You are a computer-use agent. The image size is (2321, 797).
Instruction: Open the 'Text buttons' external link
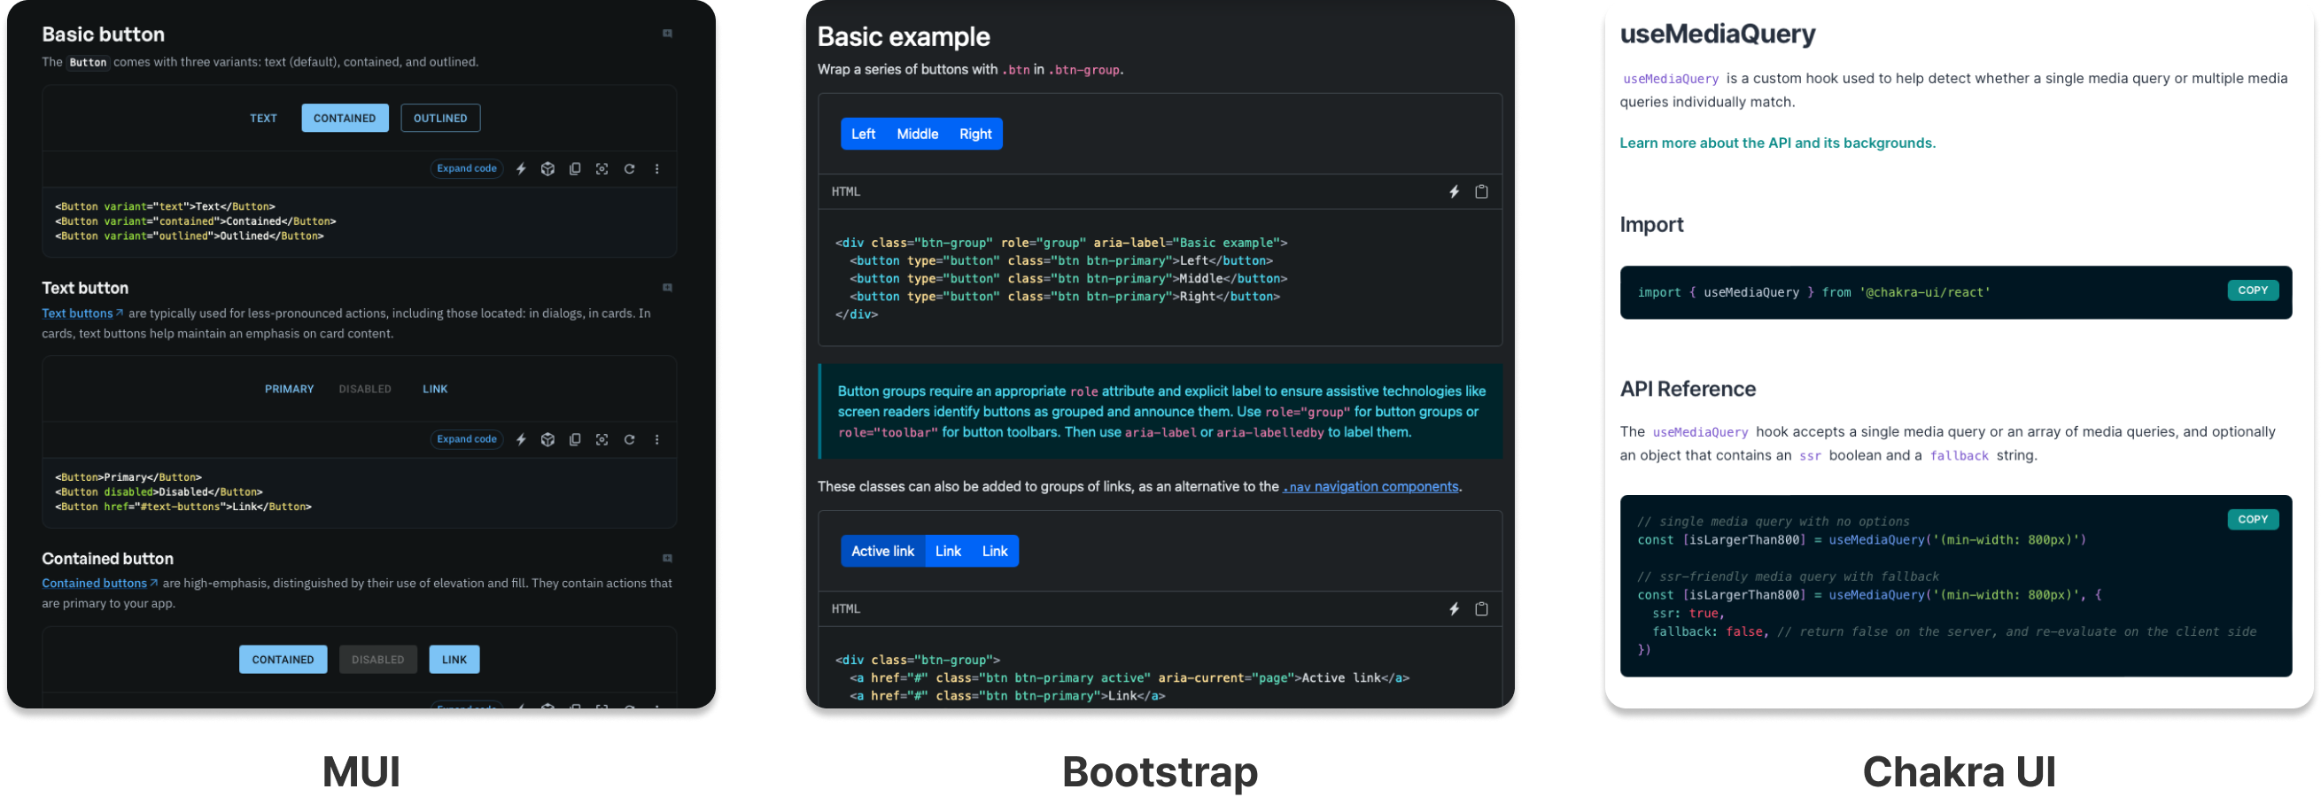pyautogui.click(x=82, y=313)
